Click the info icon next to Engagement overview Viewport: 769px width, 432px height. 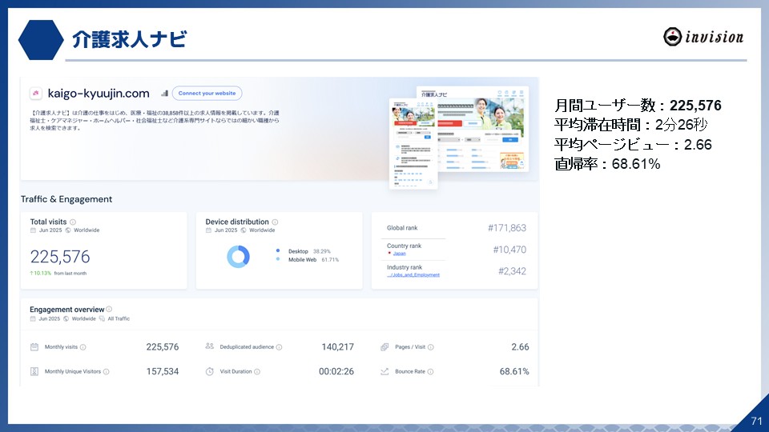pos(109,309)
